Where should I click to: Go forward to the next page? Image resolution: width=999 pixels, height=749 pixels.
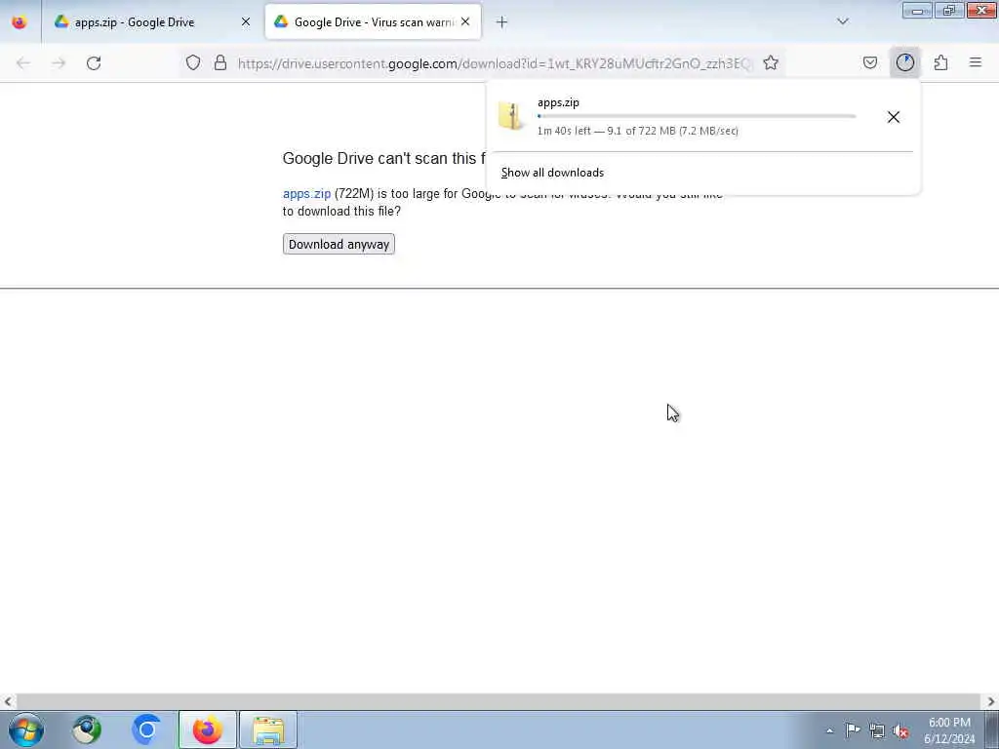tap(58, 63)
